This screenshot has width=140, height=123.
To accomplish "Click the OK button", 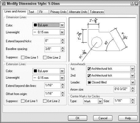I will point(78,118).
